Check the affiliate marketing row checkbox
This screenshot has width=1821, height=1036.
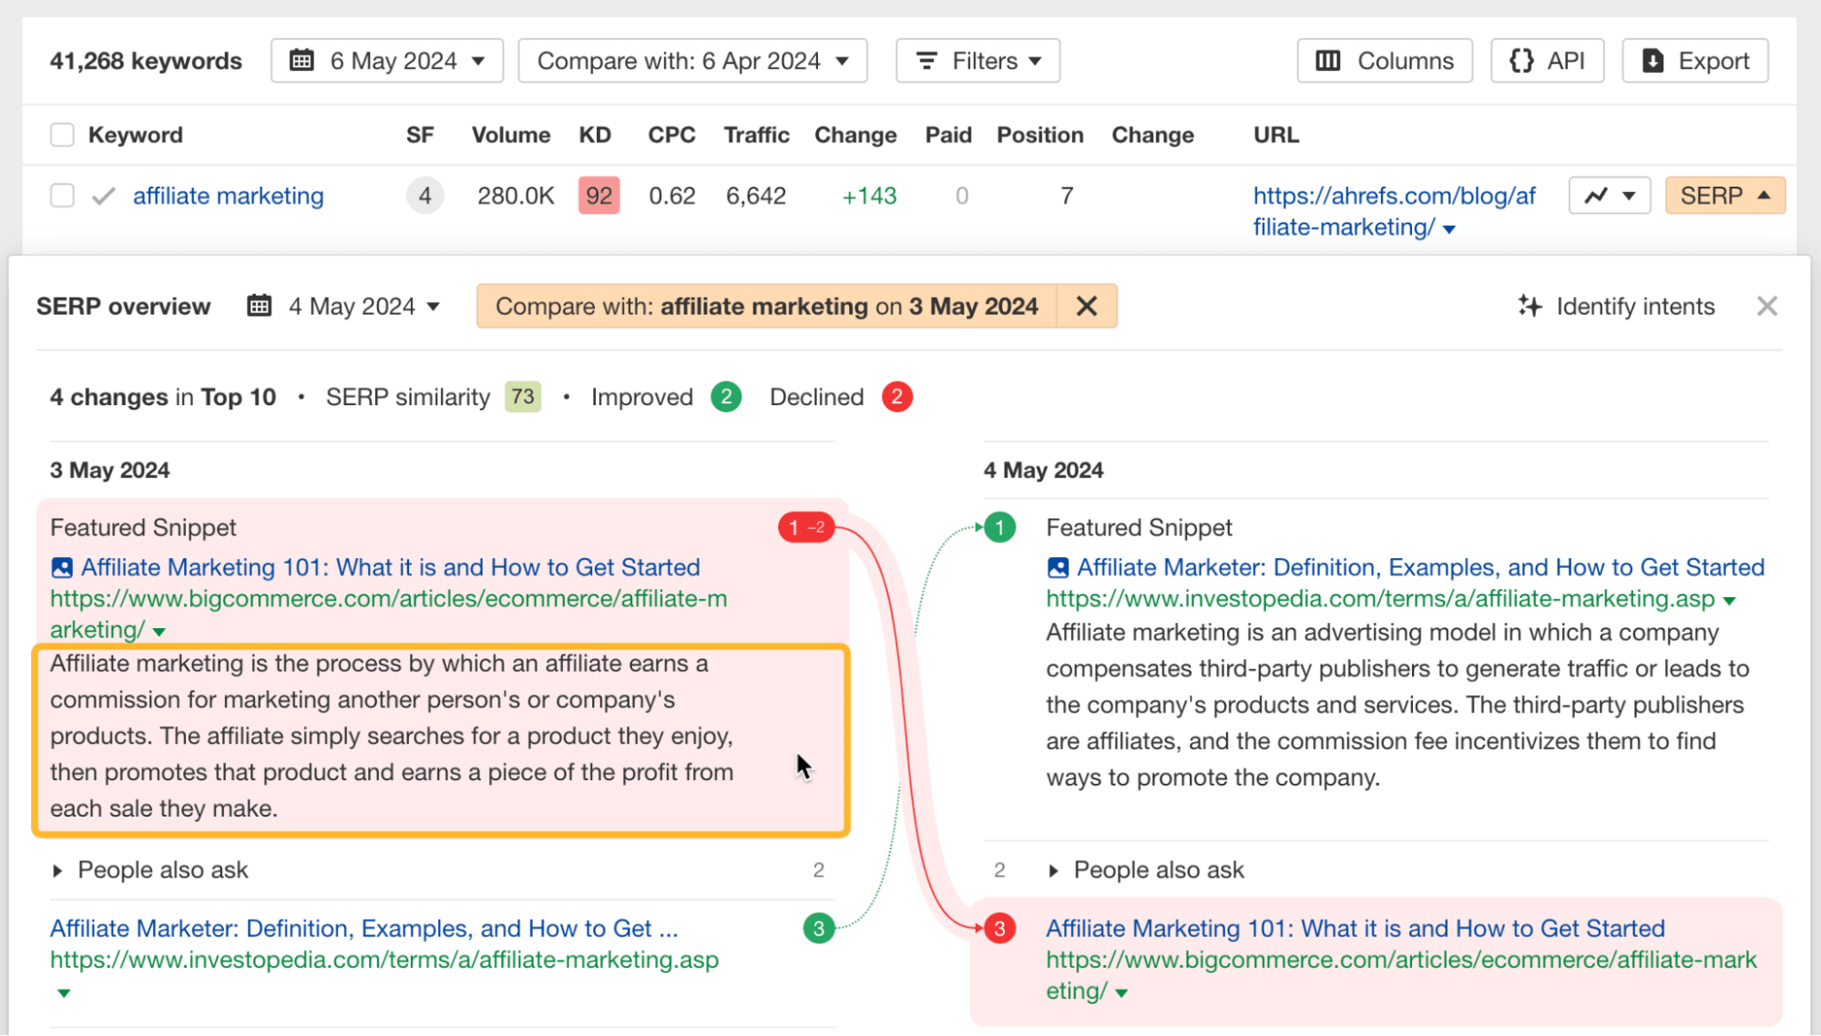click(62, 195)
